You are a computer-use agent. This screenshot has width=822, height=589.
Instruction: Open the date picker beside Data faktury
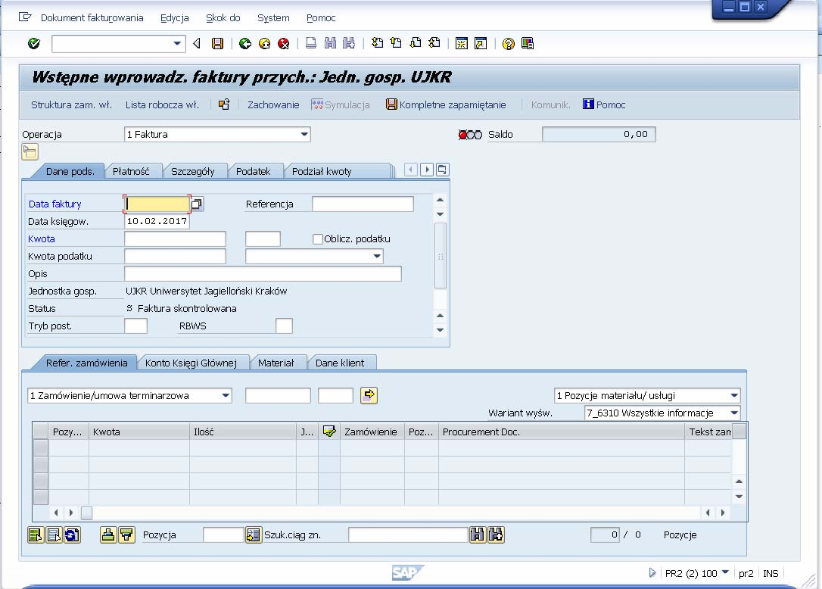[x=197, y=204]
